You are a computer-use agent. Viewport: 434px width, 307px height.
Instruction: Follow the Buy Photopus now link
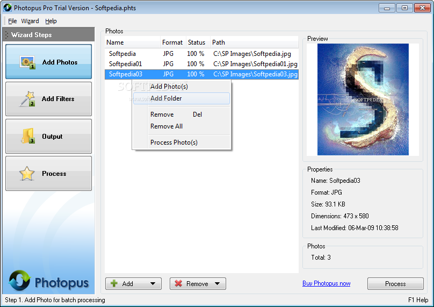[327, 283]
